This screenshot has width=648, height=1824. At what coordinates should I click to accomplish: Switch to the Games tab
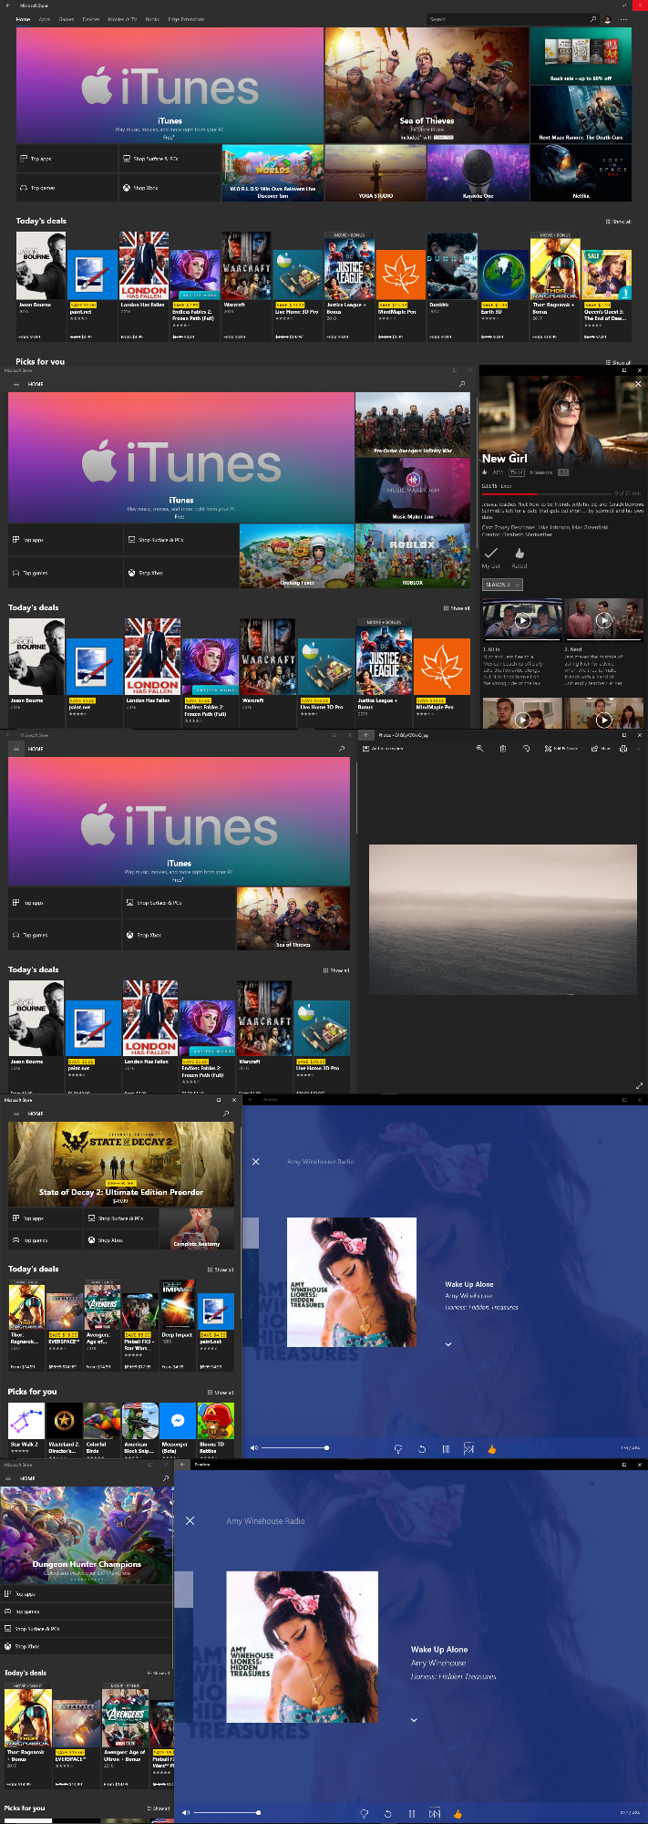pos(67,19)
